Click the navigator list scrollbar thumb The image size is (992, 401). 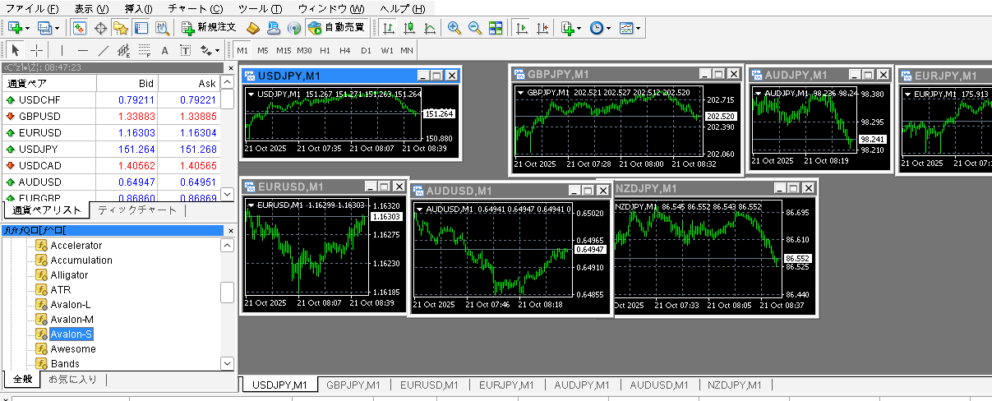coord(227,292)
